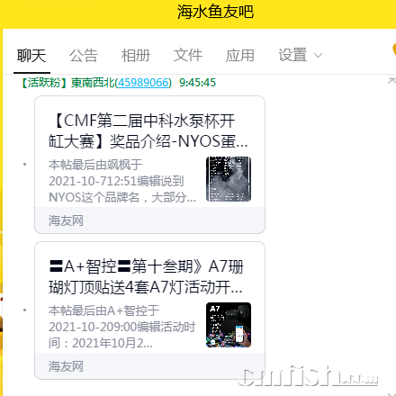The width and height of the screenshot is (396, 396).
Task: Switch to the 聊天 tab
Action: pos(31,56)
